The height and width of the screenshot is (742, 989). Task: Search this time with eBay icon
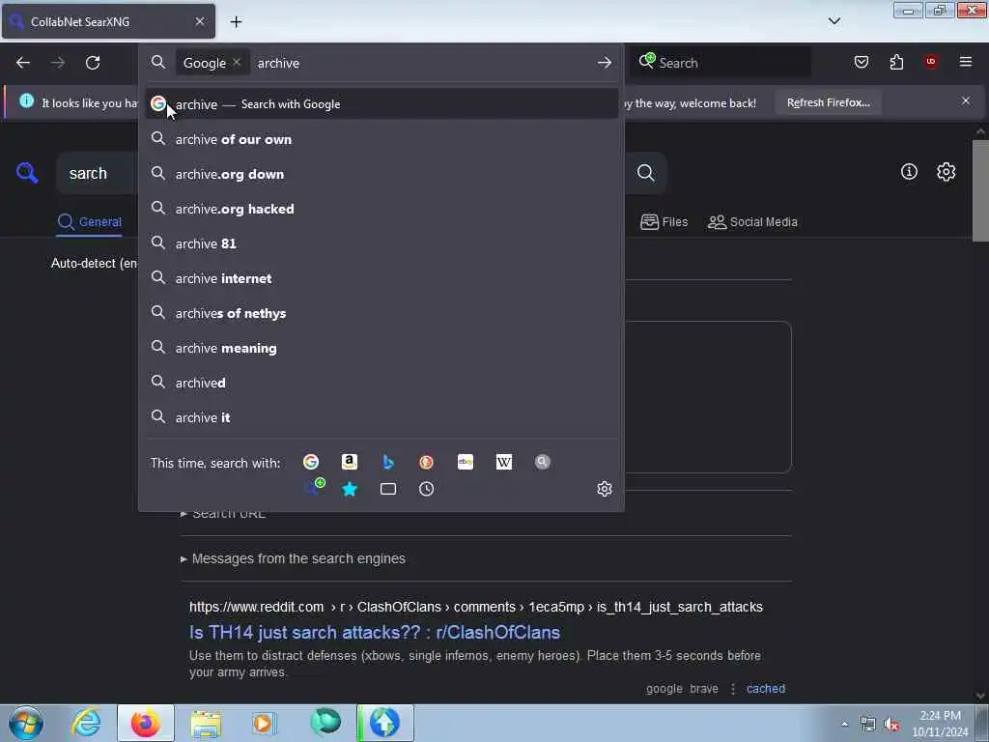pyautogui.click(x=466, y=463)
